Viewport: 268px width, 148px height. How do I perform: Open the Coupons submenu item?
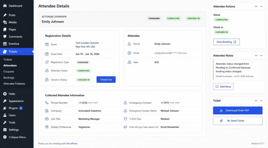[9, 72]
